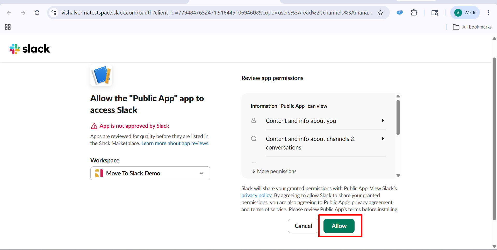Viewport: 497px width, 250px height.
Task: Click the "Review app permissions" heading
Action: (x=272, y=78)
